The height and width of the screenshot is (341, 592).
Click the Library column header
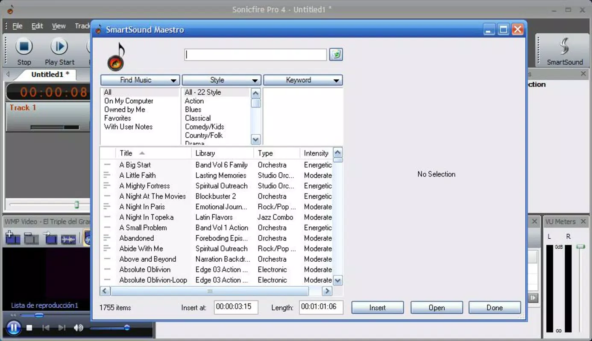tap(223, 153)
